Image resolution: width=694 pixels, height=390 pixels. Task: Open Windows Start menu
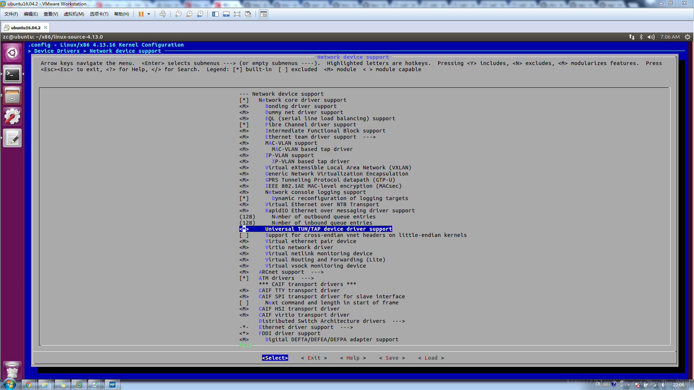tap(9, 384)
